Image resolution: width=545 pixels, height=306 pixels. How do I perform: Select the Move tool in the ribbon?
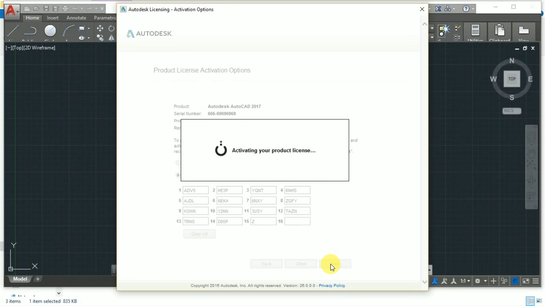click(100, 28)
